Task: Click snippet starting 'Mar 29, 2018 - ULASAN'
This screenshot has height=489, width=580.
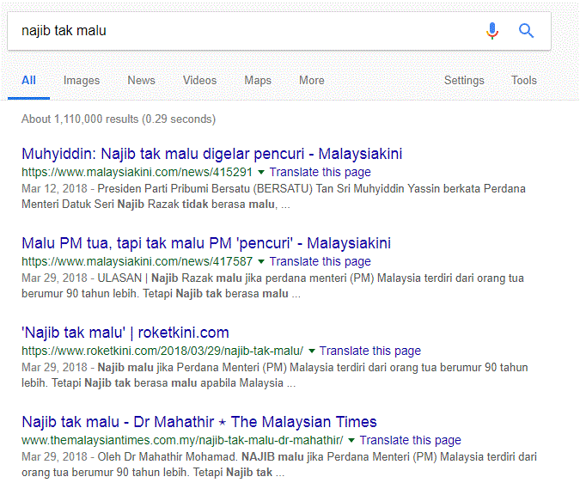Action: pyautogui.click(x=272, y=286)
